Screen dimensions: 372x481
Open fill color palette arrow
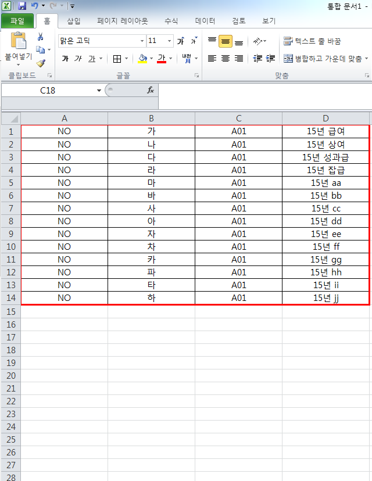[152, 59]
